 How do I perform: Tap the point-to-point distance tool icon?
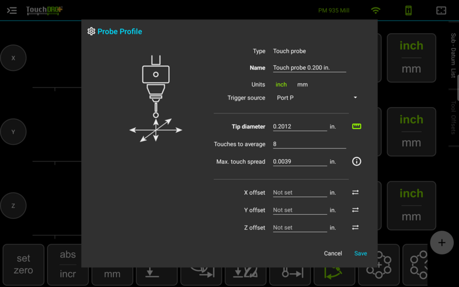291,273
